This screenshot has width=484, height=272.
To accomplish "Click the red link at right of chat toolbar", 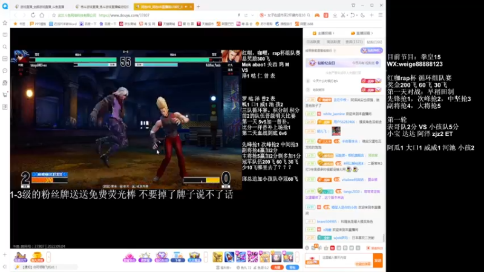I will (x=374, y=248).
